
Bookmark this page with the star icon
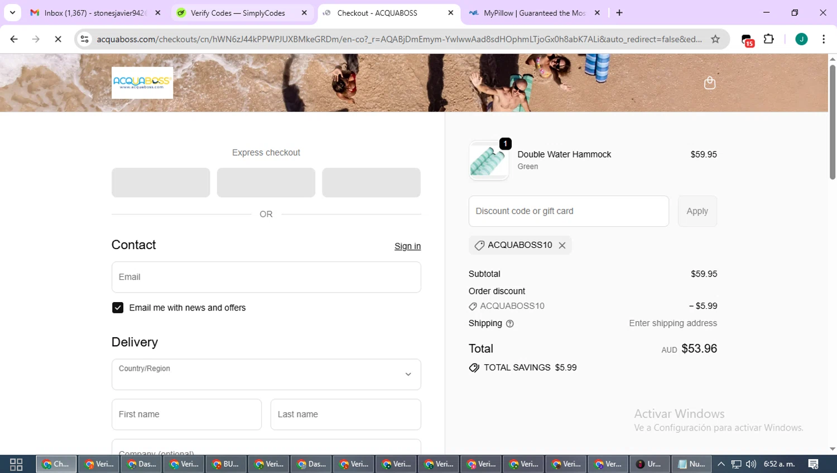click(x=715, y=39)
